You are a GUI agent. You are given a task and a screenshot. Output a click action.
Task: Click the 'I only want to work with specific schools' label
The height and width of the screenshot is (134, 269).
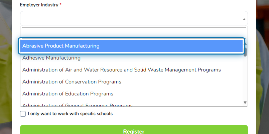pos(70,114)
